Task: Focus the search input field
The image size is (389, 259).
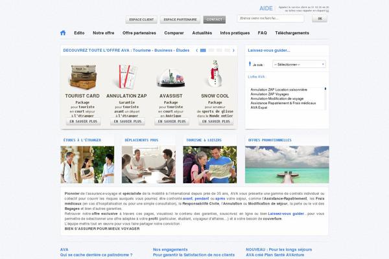Action: [270, 18]
